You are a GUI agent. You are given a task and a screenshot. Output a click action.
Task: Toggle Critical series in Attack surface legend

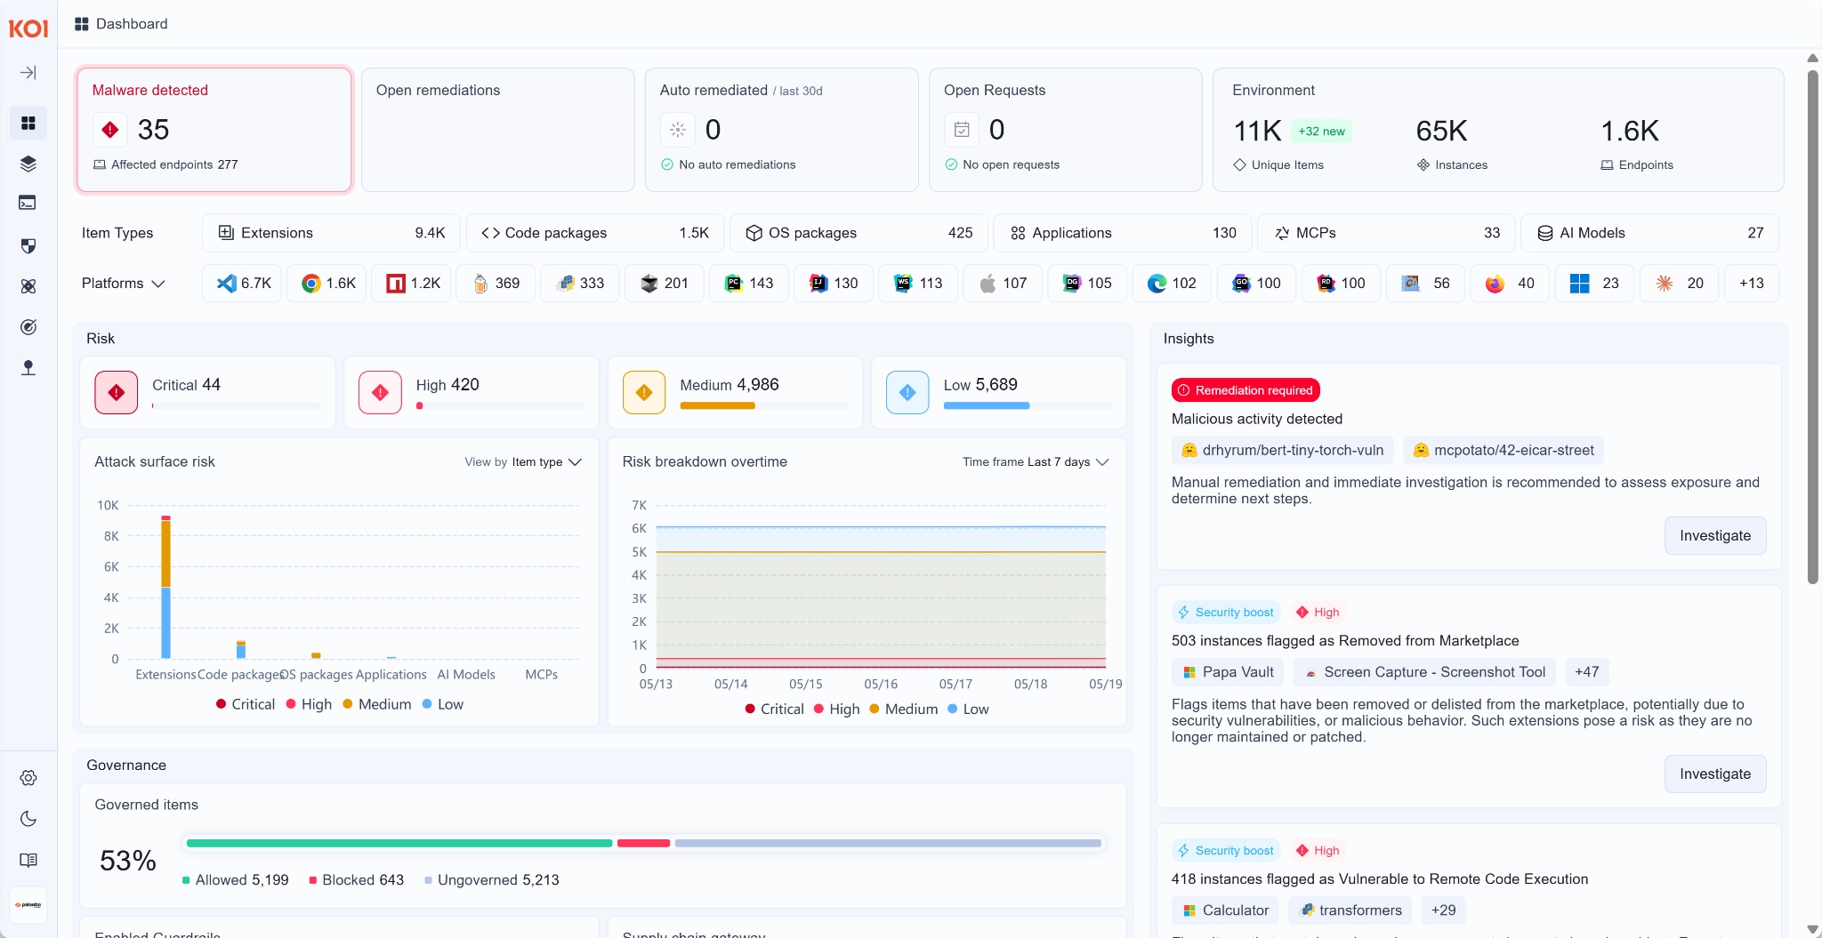[246, 704]
